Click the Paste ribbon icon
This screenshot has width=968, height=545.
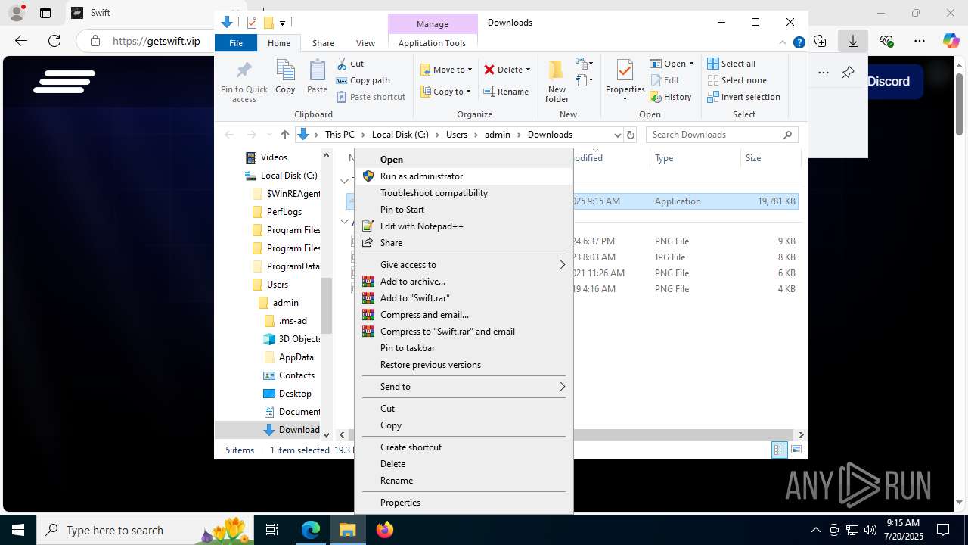317,77
